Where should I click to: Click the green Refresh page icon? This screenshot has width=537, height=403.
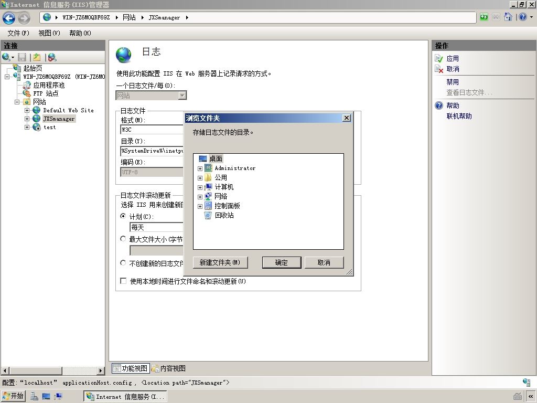click(x=484, y=17)
